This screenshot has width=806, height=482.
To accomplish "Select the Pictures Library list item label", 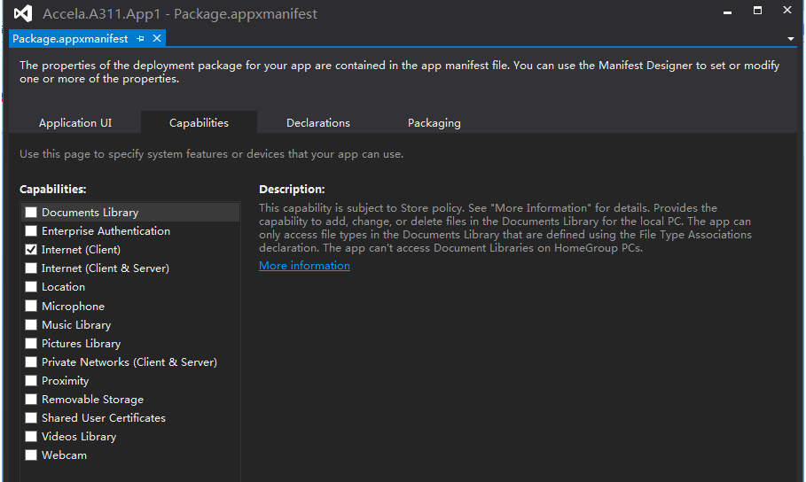I will point(81,344).
